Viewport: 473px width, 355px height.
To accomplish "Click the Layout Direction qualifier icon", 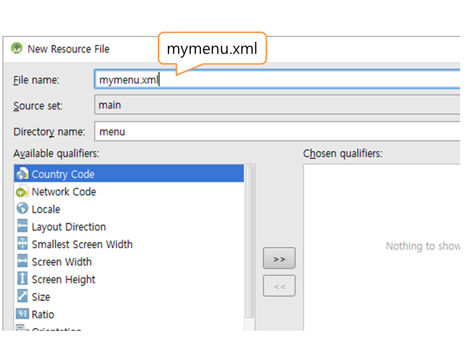I will point(22,227).
